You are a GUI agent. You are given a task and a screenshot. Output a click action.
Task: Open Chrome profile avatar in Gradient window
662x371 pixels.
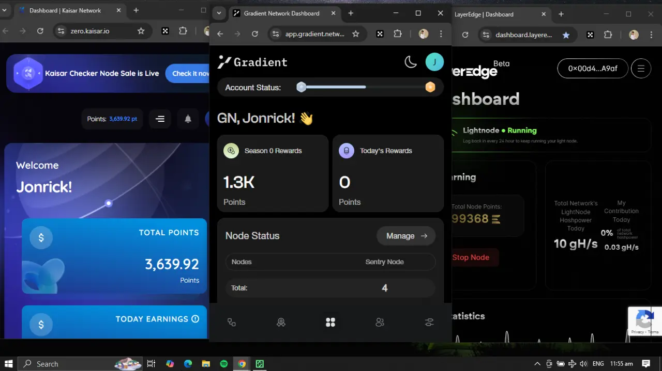[x=424, y=34]
